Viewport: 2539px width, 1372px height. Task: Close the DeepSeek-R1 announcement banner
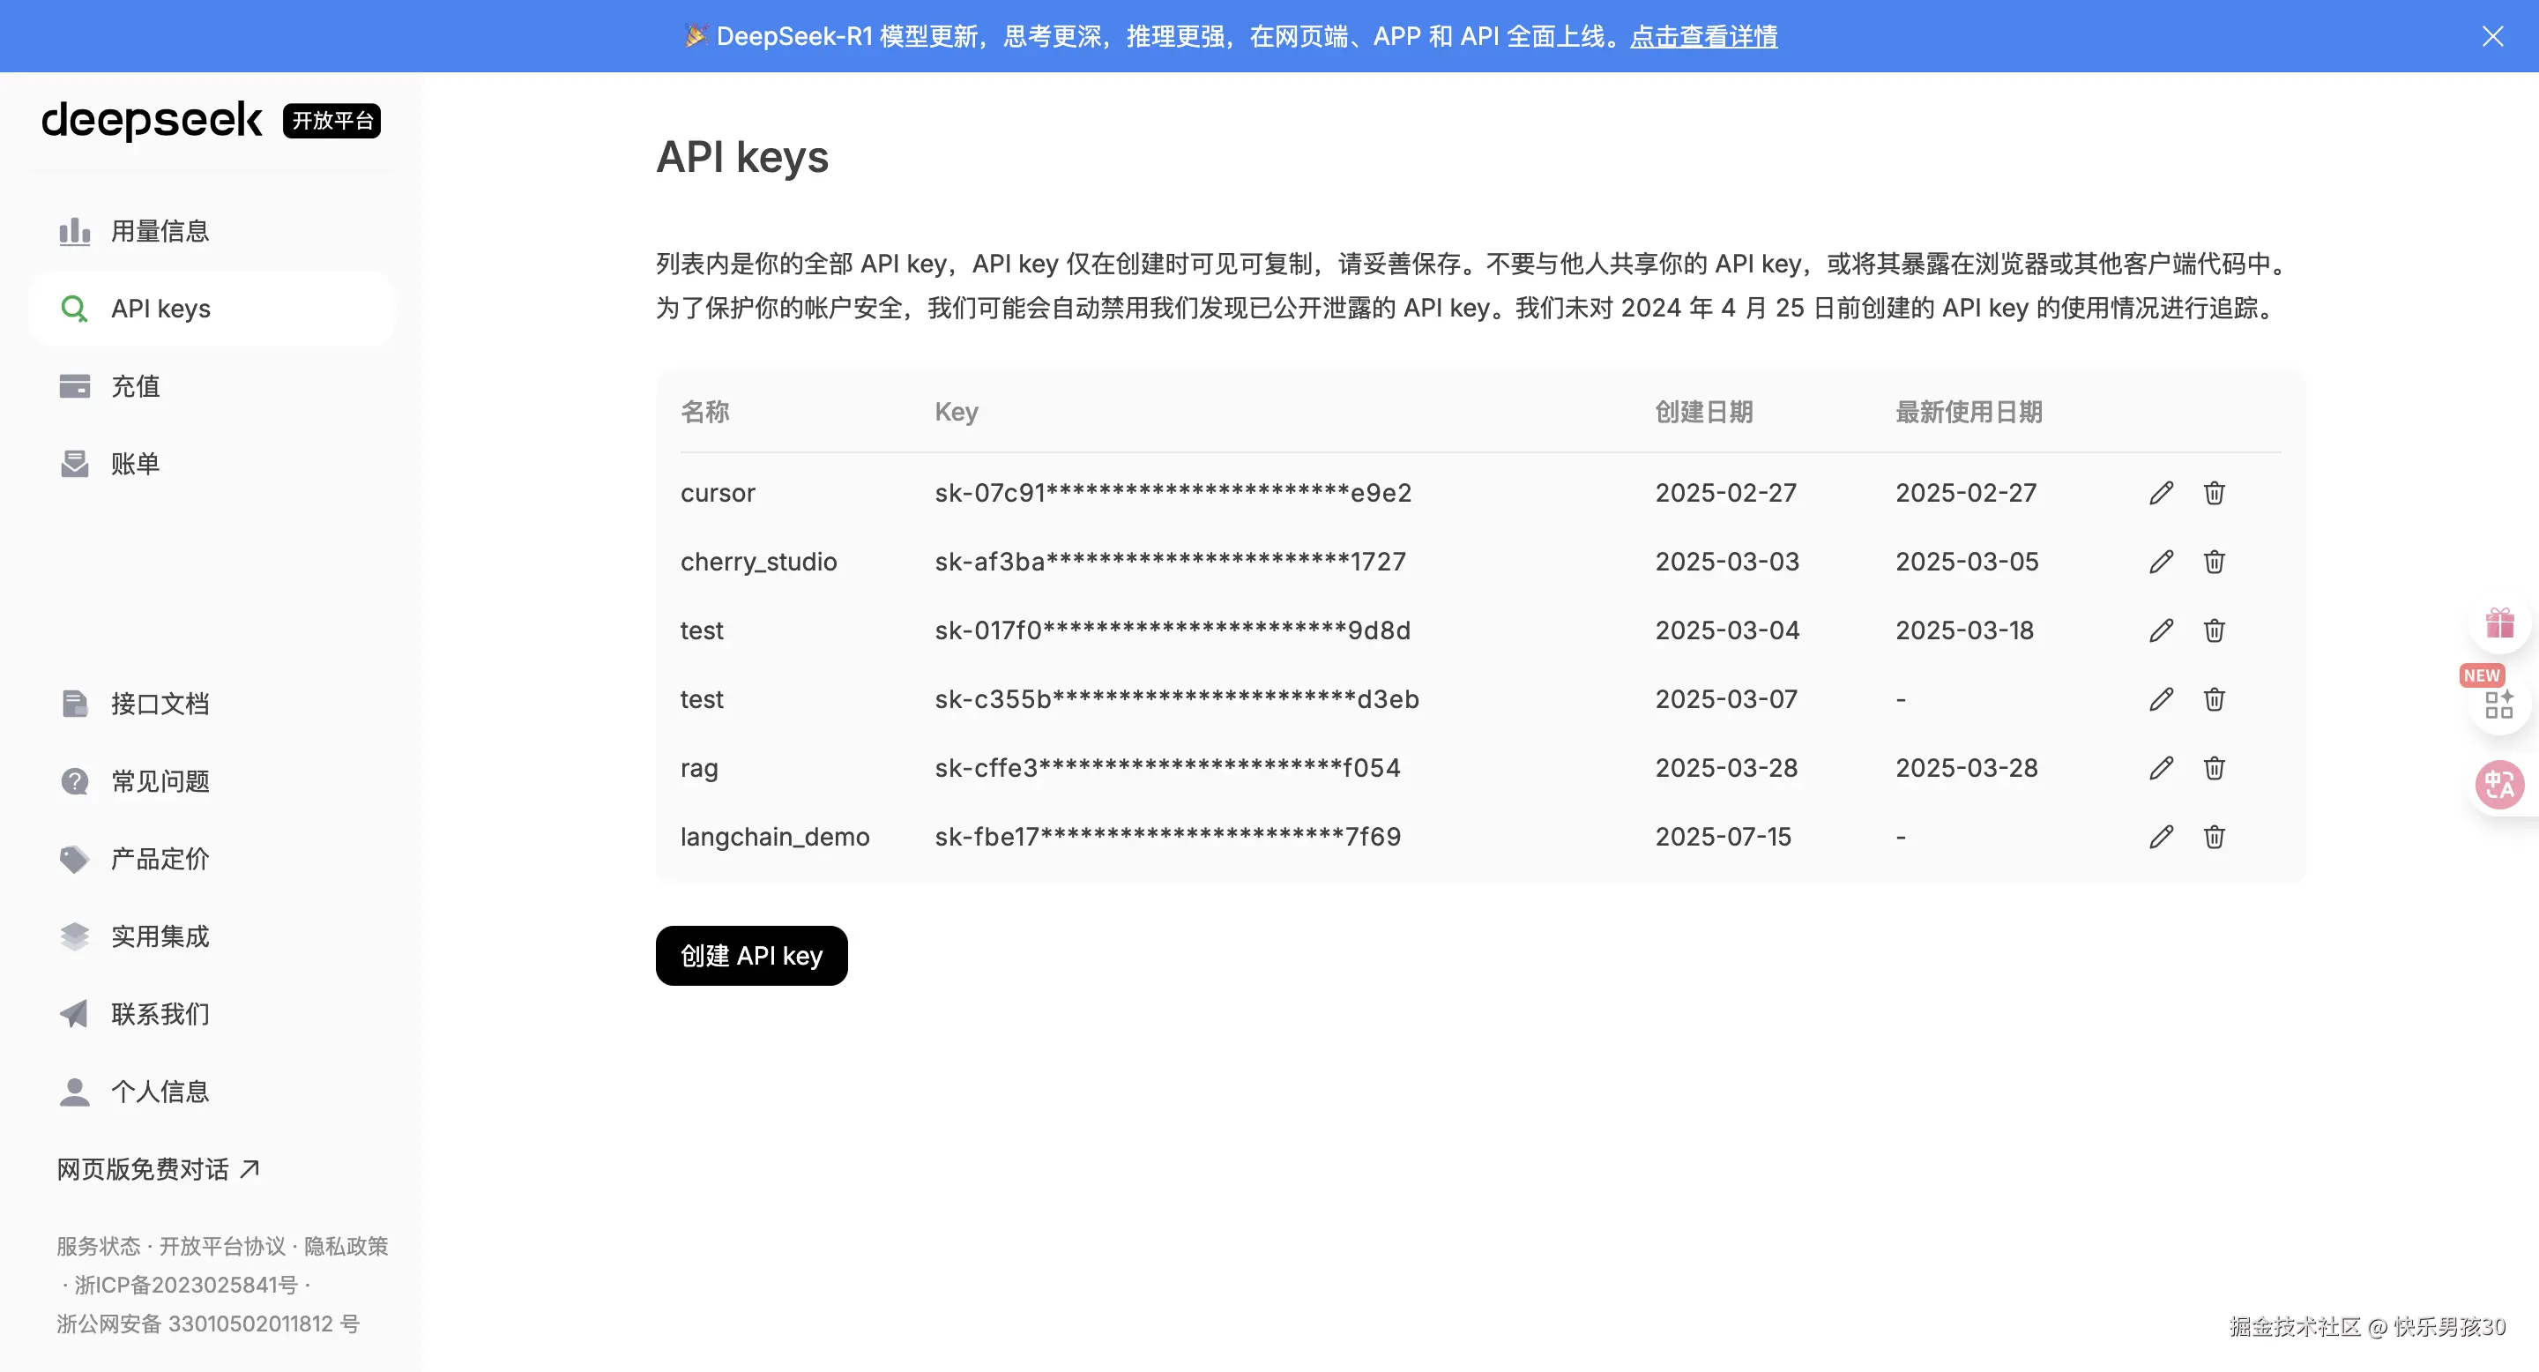(x=2492, y=36)
